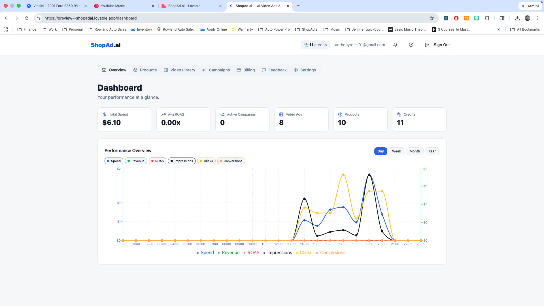The image size is (544, 306).
Task: Select the Month time range
Action: click(415, 151)
